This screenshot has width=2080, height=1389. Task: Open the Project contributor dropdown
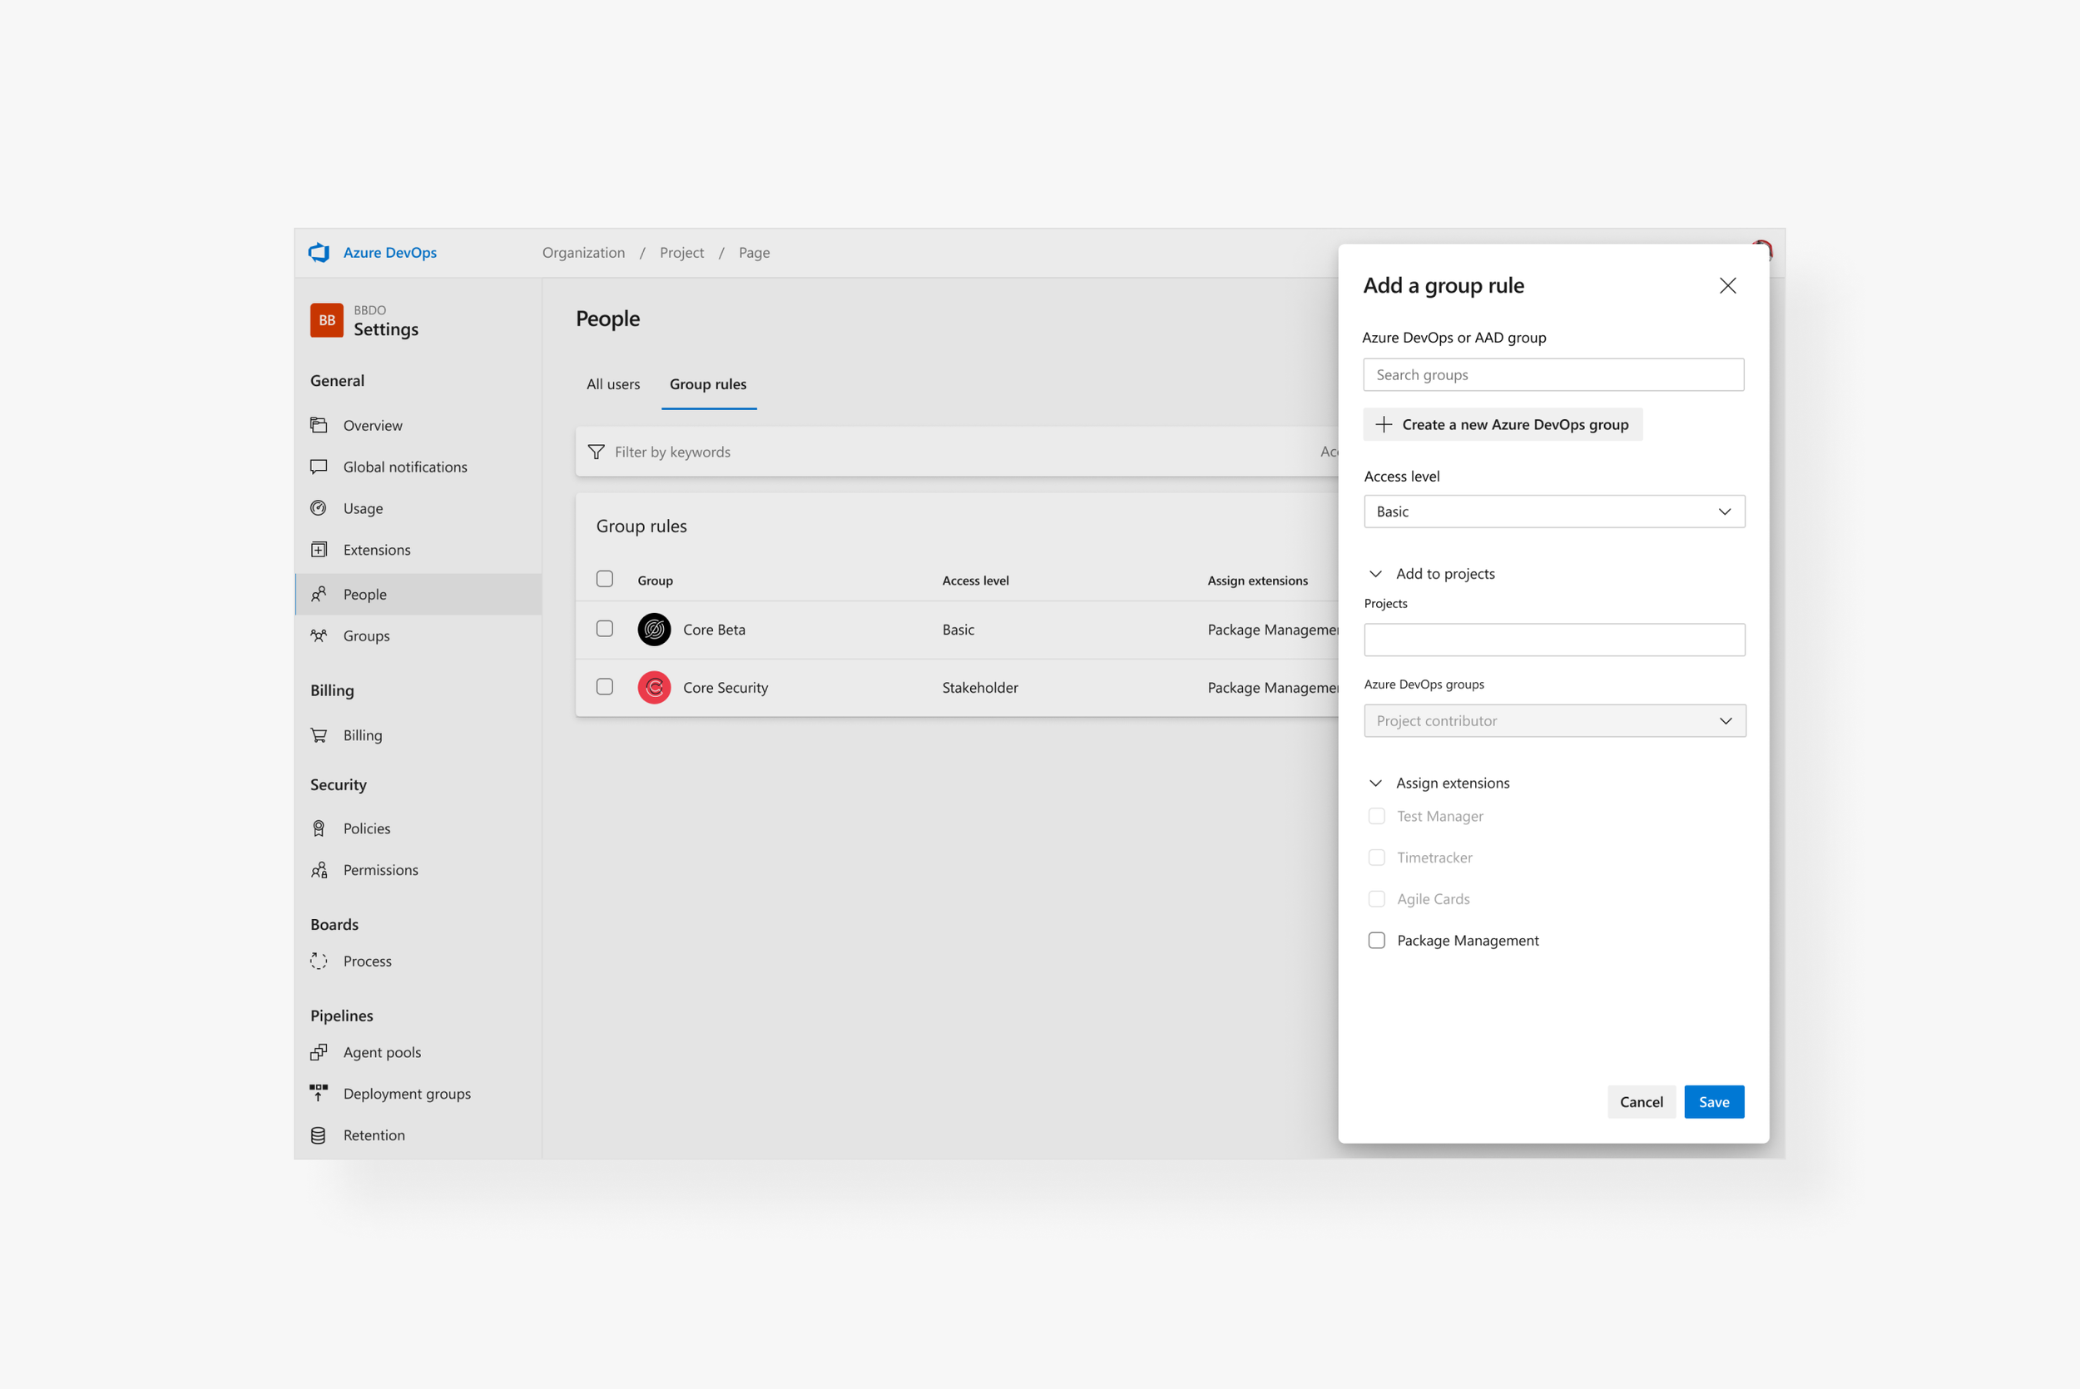[x=1555, y=720]
